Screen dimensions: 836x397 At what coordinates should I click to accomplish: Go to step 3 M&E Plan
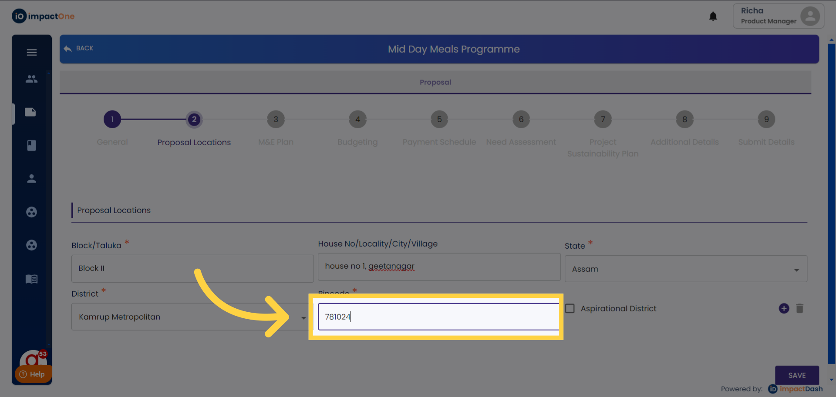[x=276, y=120]
